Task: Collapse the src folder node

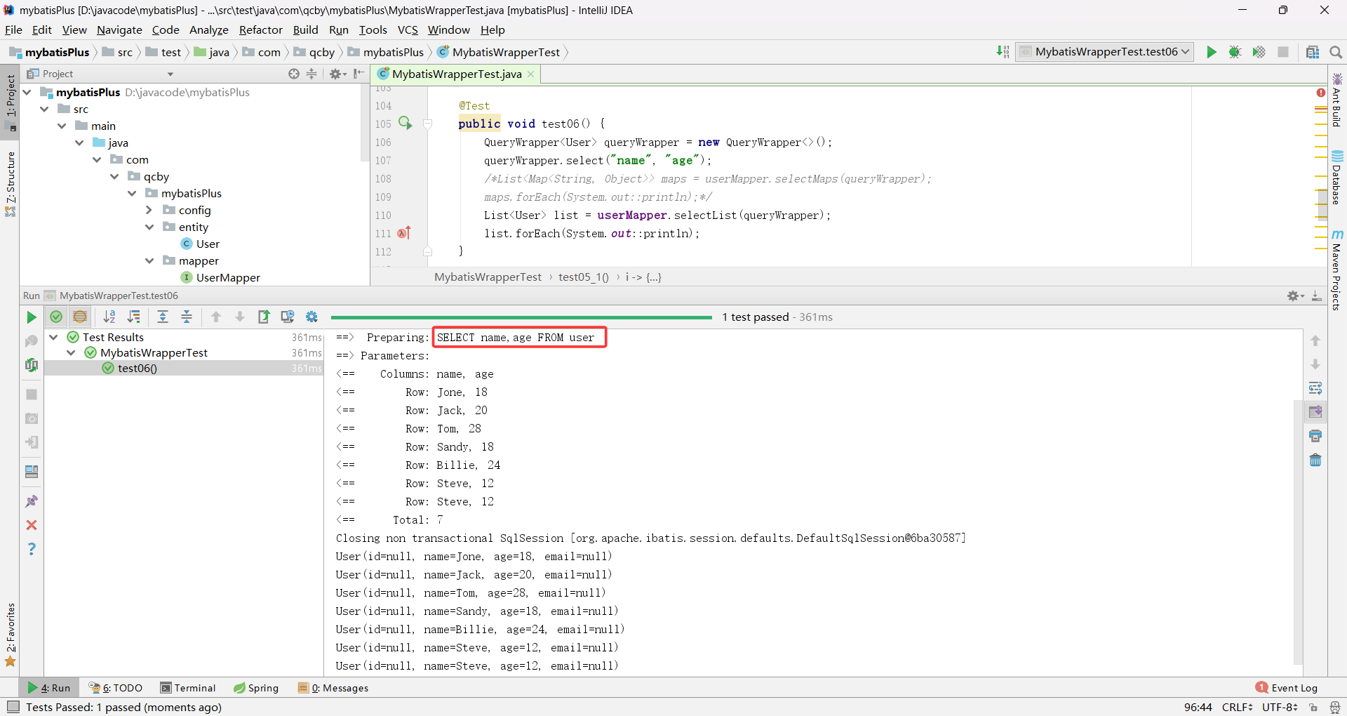Action: click(x=44, y=109)
